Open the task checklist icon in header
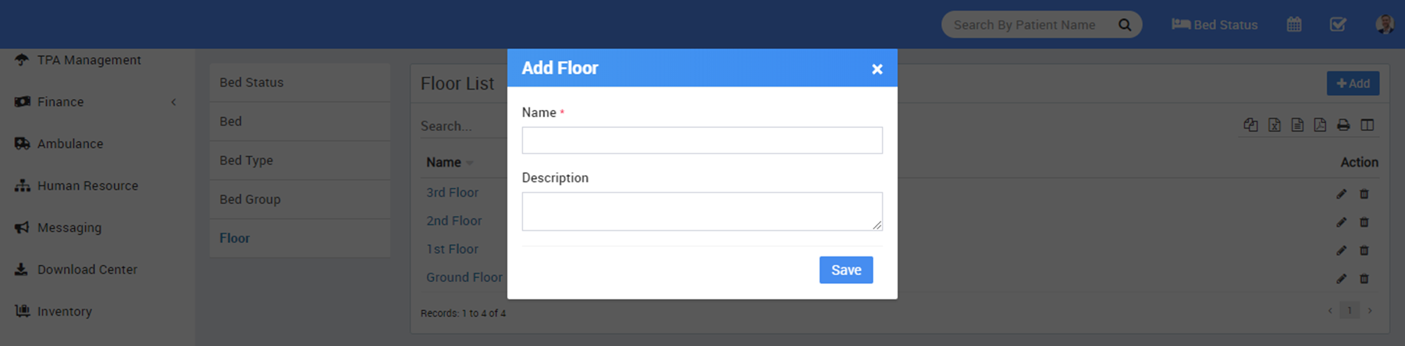The image size is (1405, 346). 1338,25
